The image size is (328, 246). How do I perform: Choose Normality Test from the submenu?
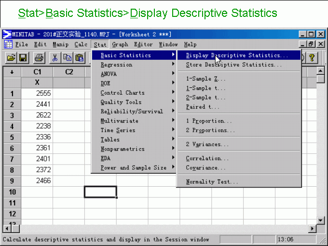(x=212, y=182)
